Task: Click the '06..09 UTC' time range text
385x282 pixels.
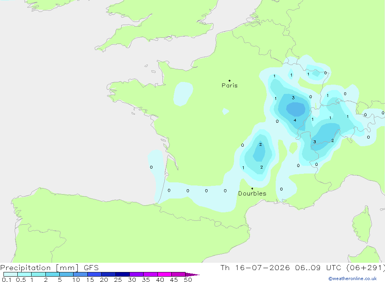Action: coord(318,267)
